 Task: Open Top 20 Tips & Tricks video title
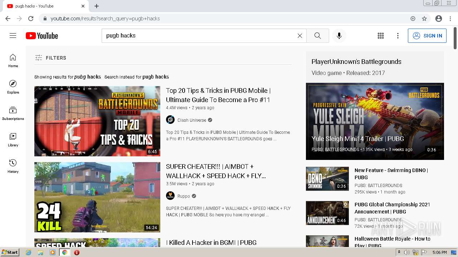[218, 95]
